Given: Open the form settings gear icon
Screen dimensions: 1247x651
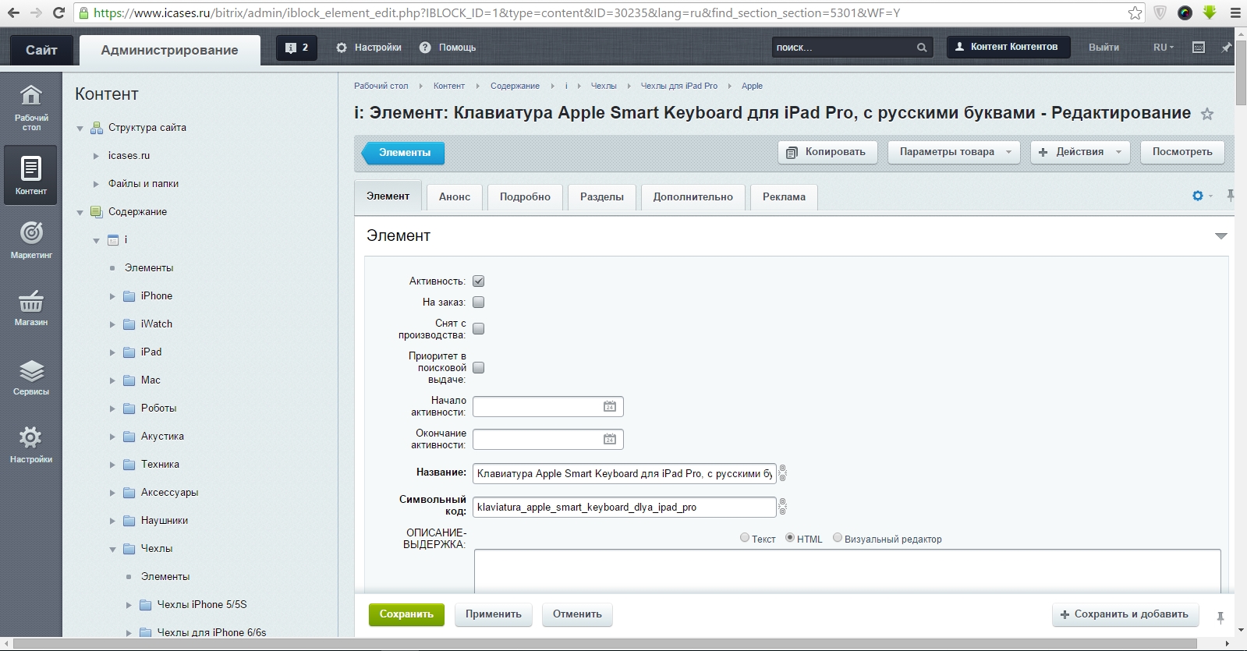Looking at the screenshot, I should pos(1198,196).
